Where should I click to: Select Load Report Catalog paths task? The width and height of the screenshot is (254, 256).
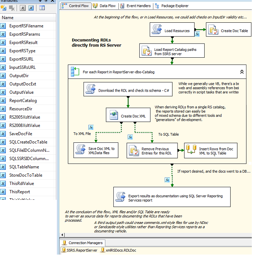(x=172, y=50)
